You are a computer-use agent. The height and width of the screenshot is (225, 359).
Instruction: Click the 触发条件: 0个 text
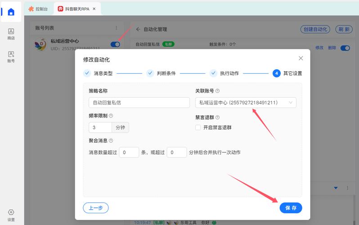pyautogui.click(x=223, y=44)
